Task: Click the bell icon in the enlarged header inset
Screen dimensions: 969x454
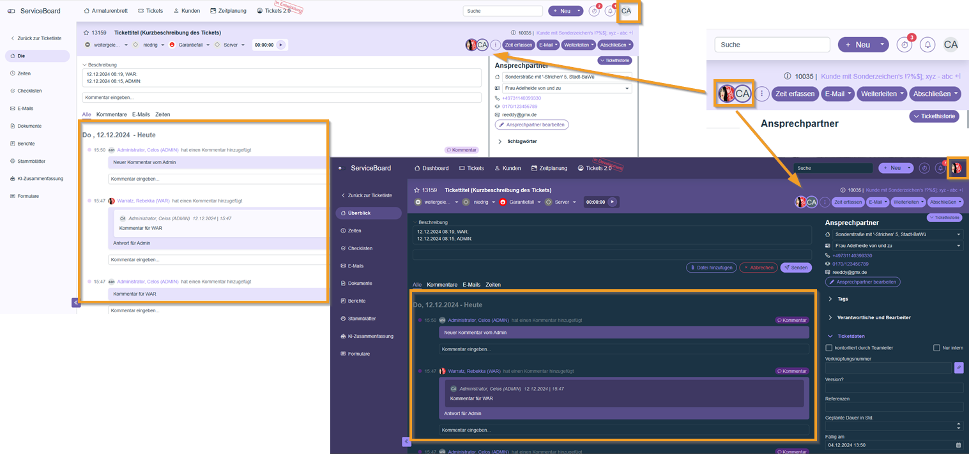Action: [x=927, y=45]
